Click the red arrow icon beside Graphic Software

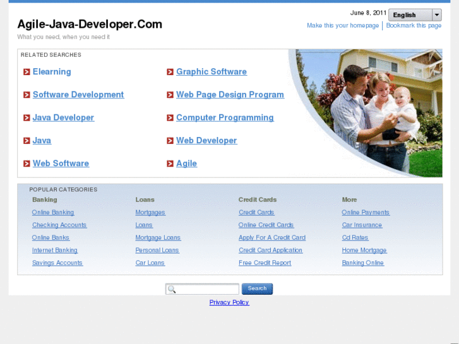[170, 72]
